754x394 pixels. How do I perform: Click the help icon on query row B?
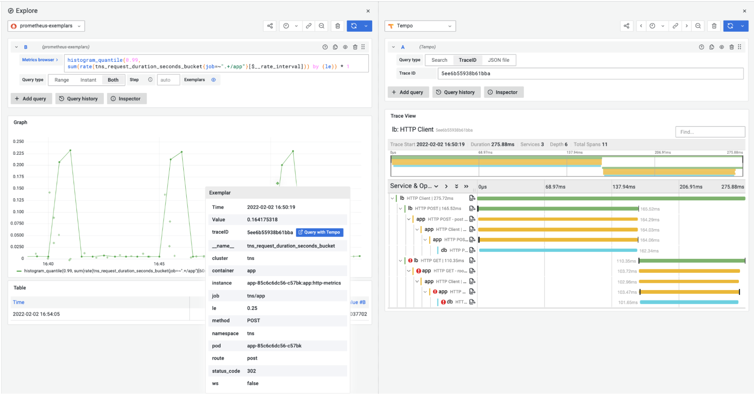pos(325,47)
